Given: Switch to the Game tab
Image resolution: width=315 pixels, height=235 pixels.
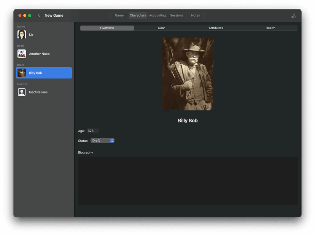Looking at the screenshot, I should click(119, 16).
